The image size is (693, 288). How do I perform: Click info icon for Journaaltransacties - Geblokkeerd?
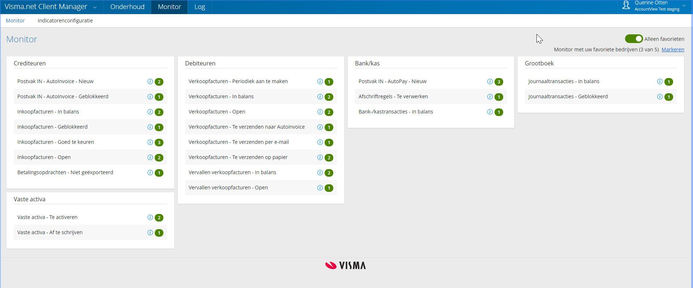click(660, 97)
